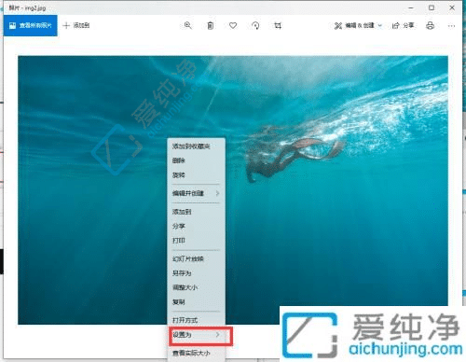Choose 查看实际大小 in the context menu
This screenshot has height=362, width=466.
tap(197, 354)
